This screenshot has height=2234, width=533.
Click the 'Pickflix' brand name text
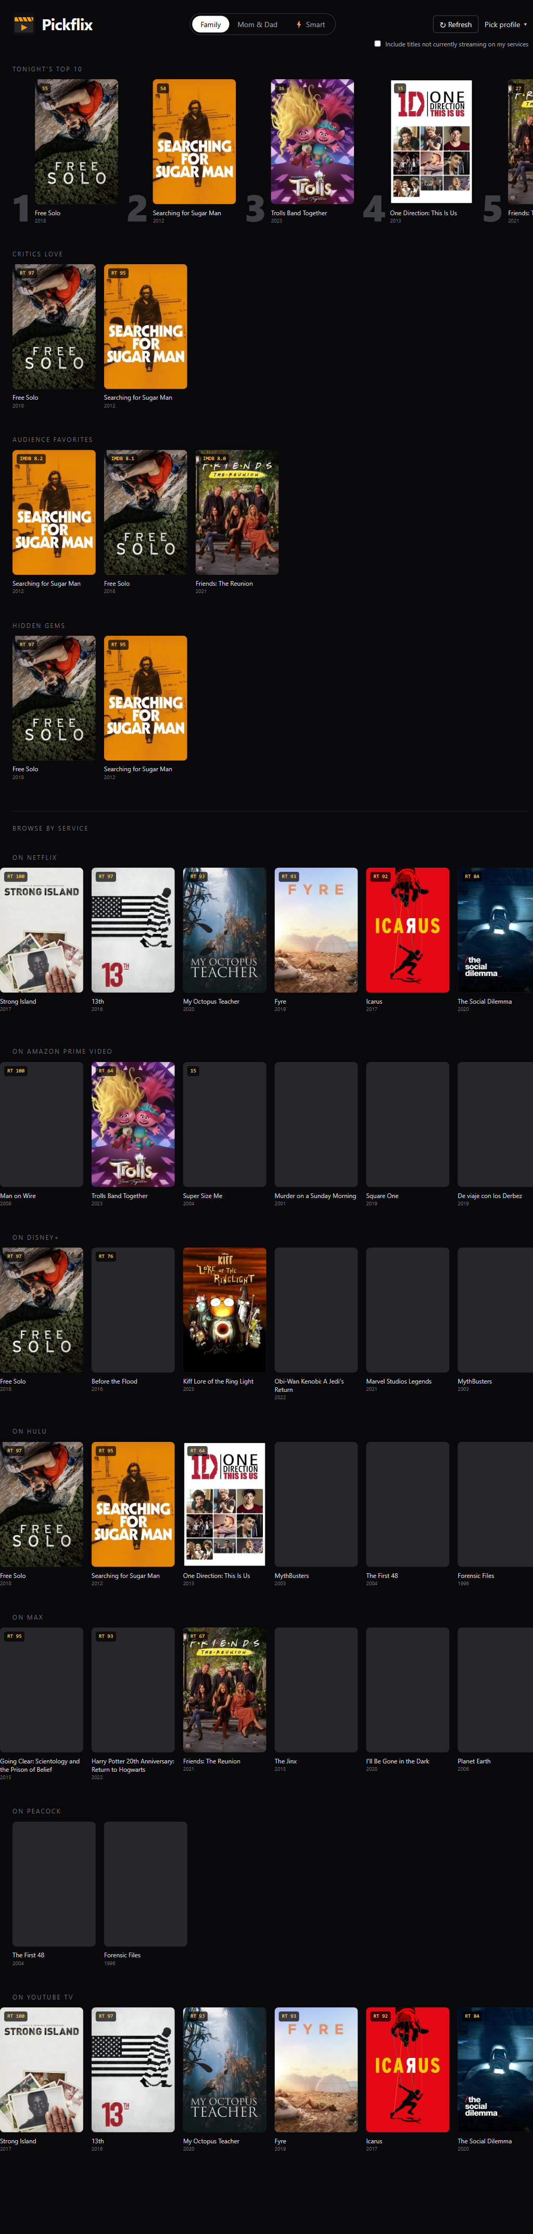(x=68, y=25)
